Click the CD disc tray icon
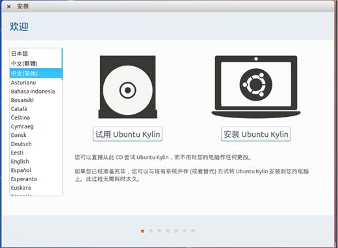The height and width of the screenshot is (248, 338). pyautogui.click(x=127, y=87)
